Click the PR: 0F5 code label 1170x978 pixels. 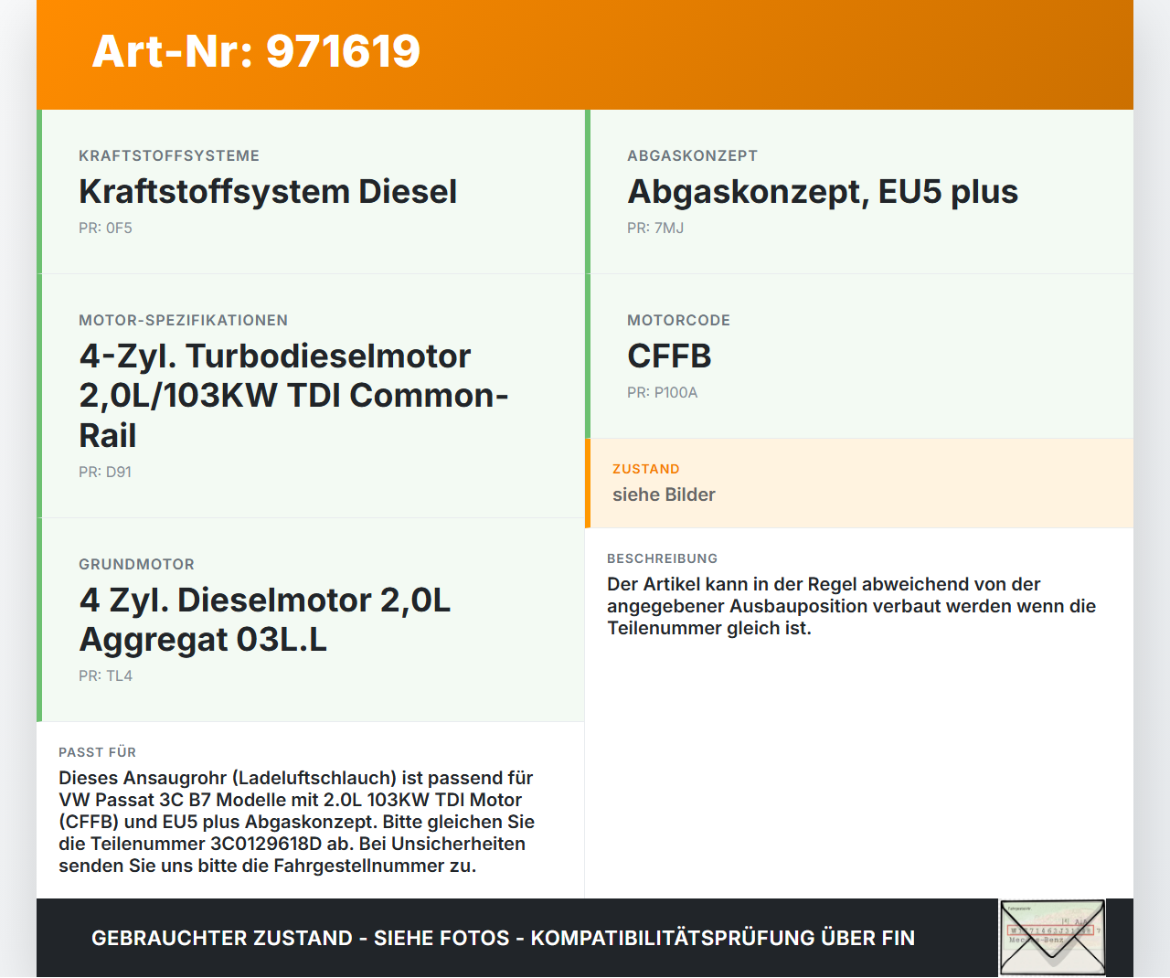pyautogui.click(x=105, y=228)
